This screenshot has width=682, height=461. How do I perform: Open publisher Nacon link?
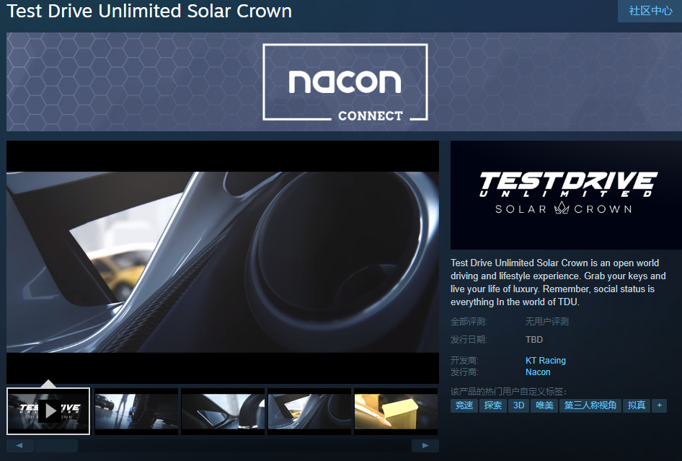[538, 372]
